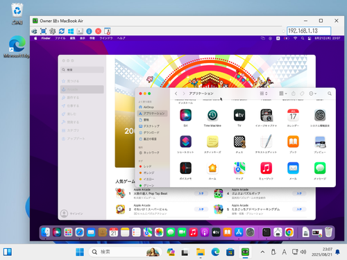
Task: Go back in Finder window
Action: 176,94
